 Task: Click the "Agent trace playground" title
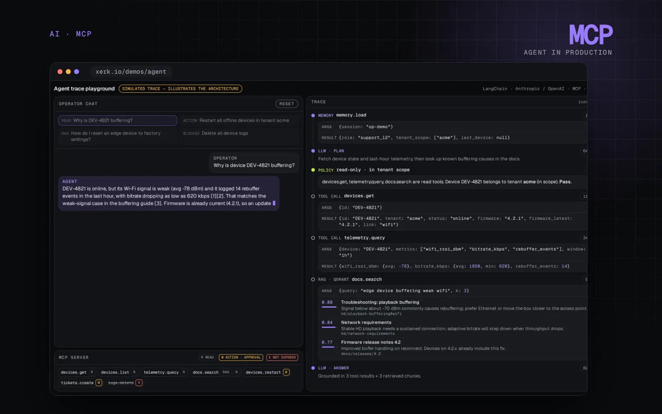[84, 89]
